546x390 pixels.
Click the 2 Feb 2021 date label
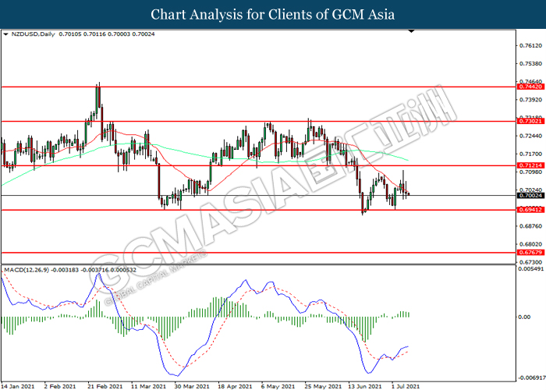click(59, 386)
